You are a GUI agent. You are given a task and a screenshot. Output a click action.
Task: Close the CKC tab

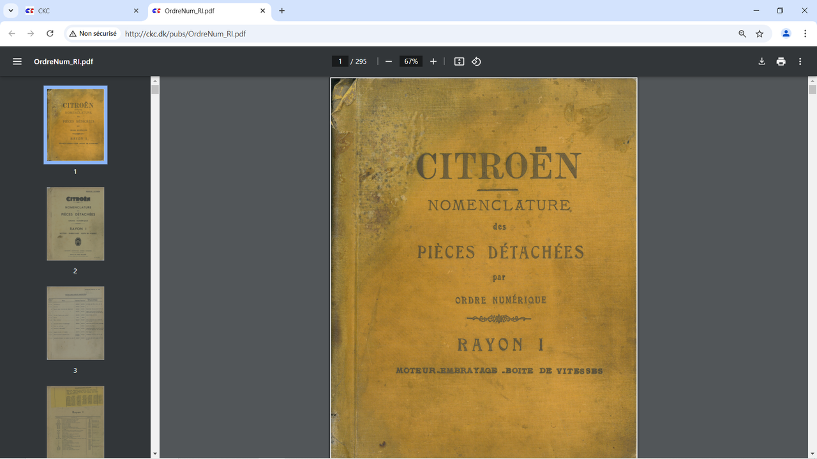136,11
